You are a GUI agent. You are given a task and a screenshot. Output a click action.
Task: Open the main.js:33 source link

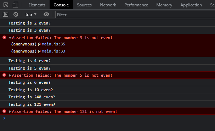click(x=53, y=51)
